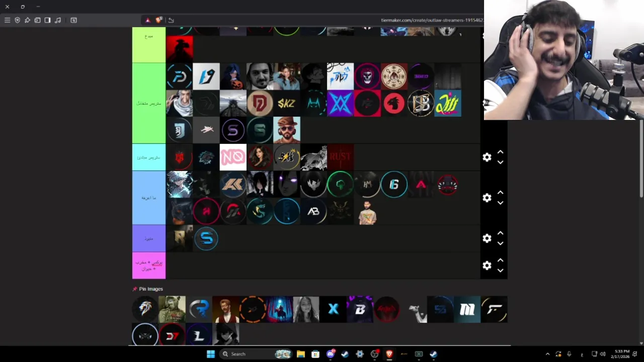Move purple tier row up
This screenshot has height=362, width=644.
pyautogui.click(x=500, y=233)
